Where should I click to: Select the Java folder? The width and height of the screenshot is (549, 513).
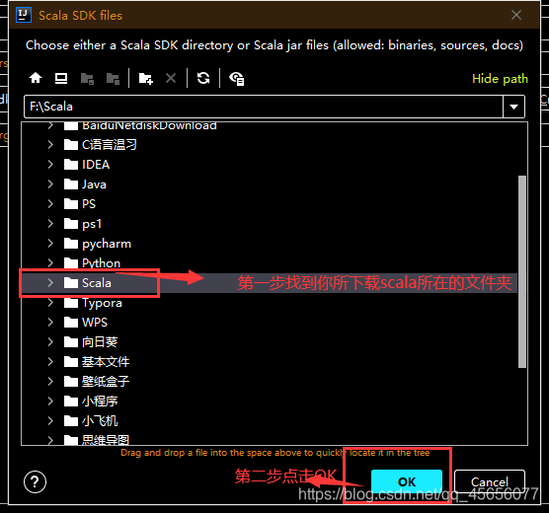(x=85, y=184)
